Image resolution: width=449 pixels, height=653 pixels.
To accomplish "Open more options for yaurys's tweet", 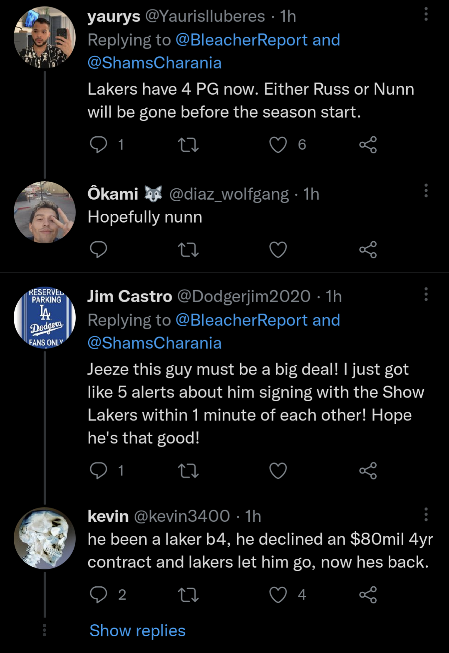I will coord(426,15).
